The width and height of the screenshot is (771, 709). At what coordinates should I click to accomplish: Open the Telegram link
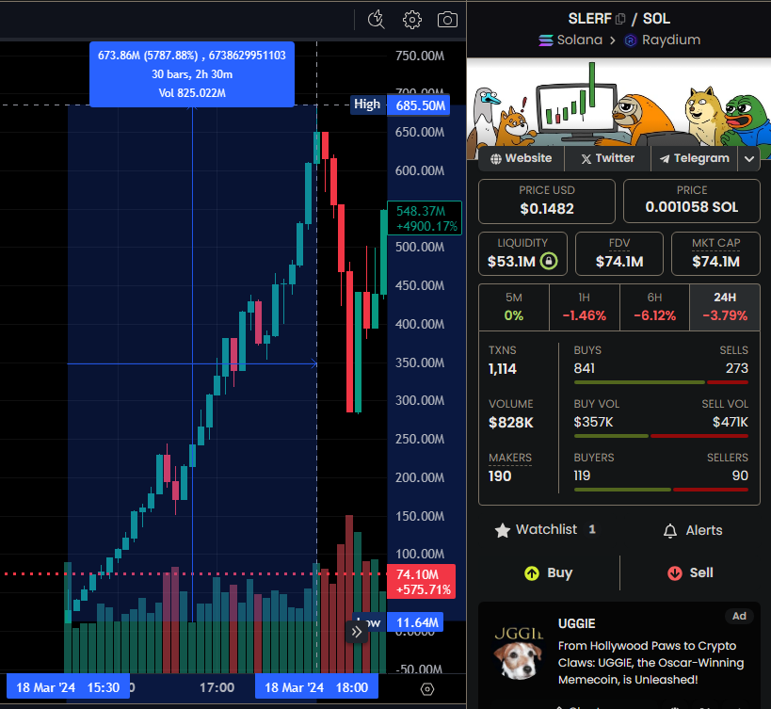pos(695,158)
